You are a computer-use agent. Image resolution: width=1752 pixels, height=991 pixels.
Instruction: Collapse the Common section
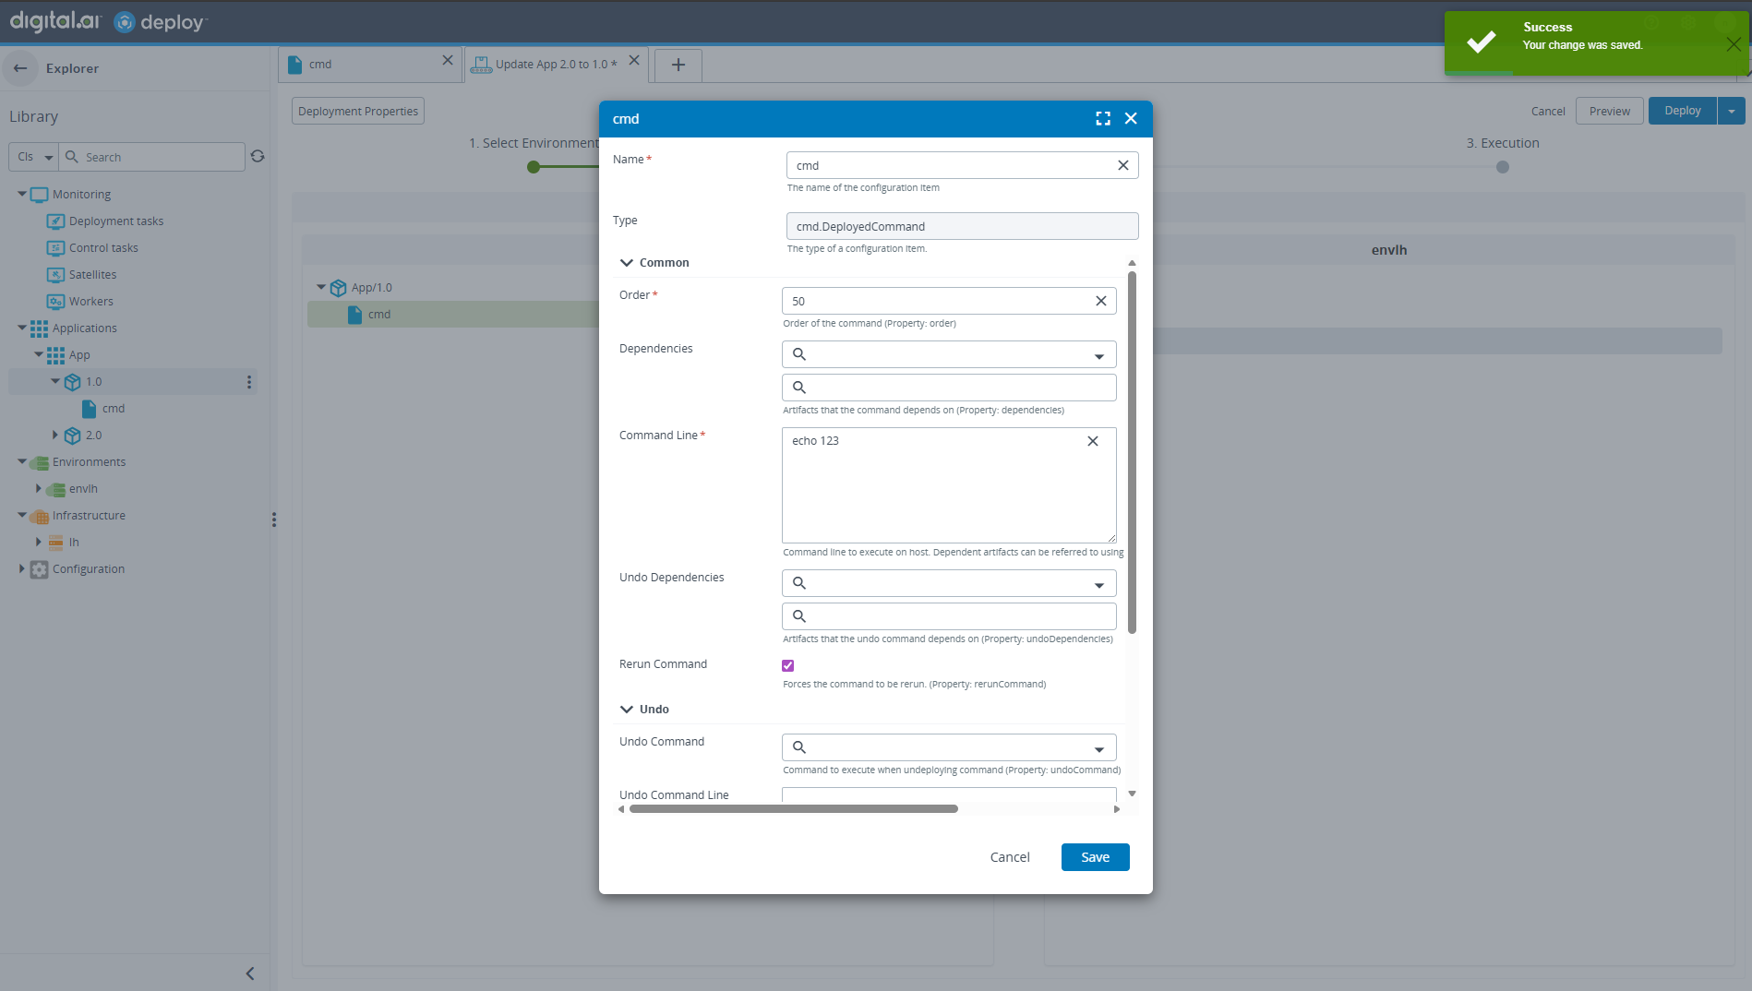[627, 263]
